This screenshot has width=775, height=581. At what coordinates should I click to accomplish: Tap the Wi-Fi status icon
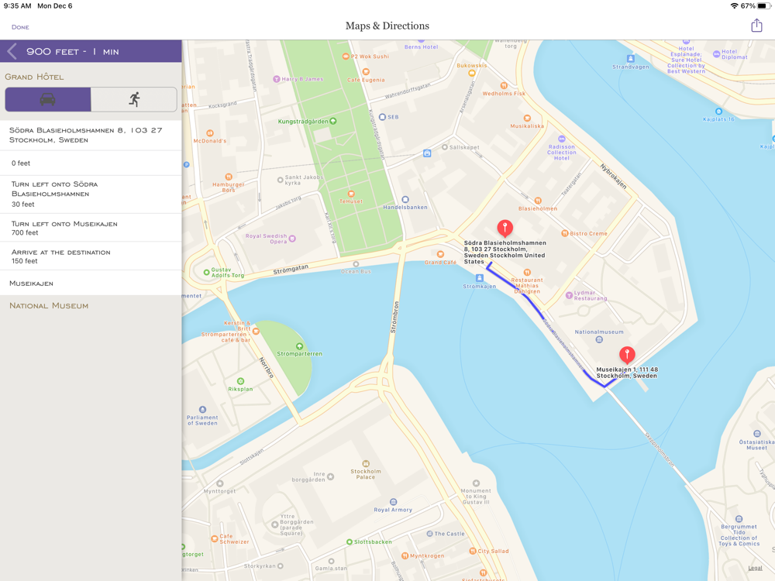(734, 6)
